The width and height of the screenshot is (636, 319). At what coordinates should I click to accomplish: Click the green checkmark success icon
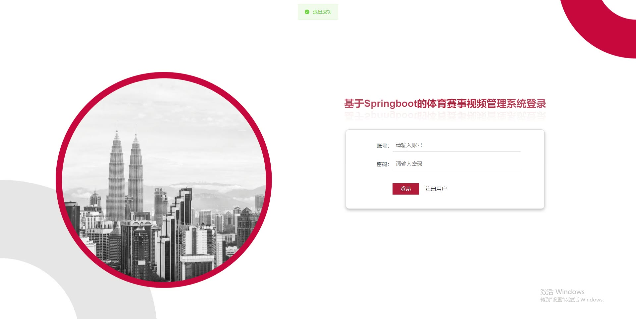[307, 12]
